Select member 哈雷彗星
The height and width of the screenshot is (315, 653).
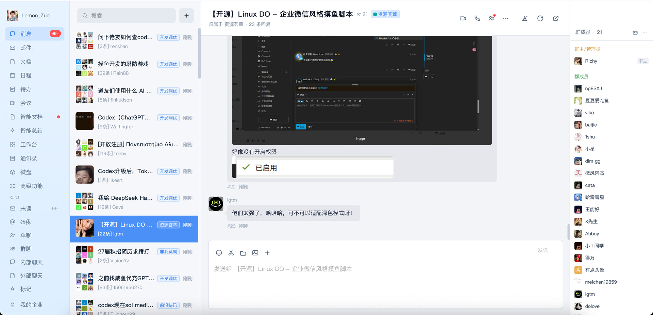[611, 197]
